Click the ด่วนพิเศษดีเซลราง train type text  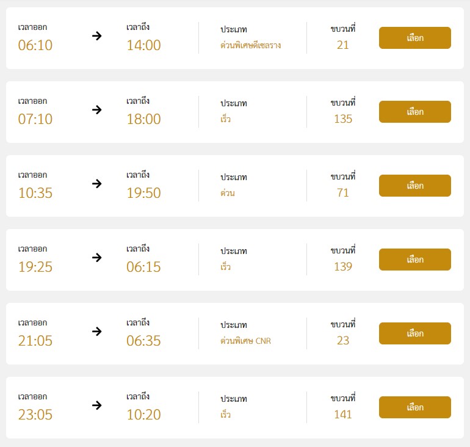251,45
